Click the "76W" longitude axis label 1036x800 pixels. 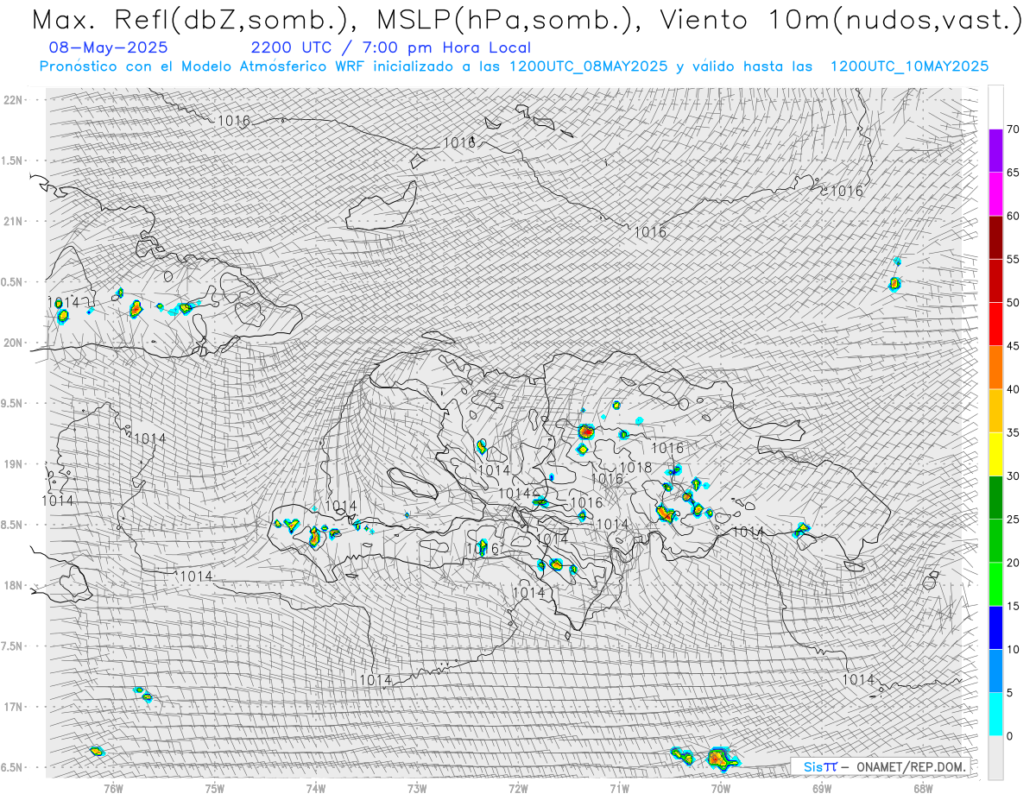(114, 789)
